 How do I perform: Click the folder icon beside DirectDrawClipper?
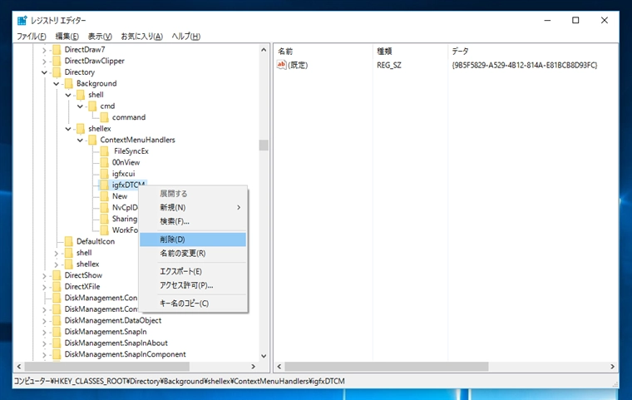(x=57, y=61)
